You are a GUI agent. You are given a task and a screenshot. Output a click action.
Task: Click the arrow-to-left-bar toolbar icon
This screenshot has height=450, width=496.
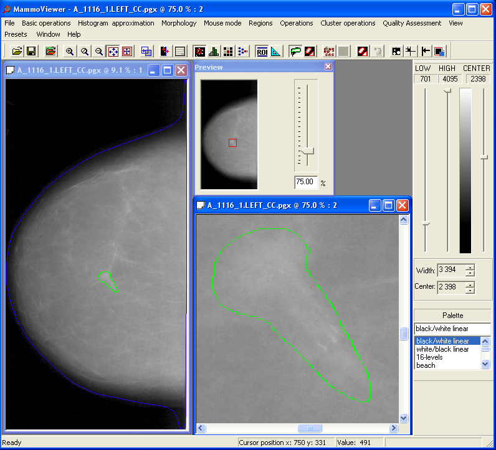click(x=426, y=51)
